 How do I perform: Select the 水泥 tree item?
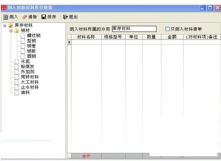tap(25, 61)
